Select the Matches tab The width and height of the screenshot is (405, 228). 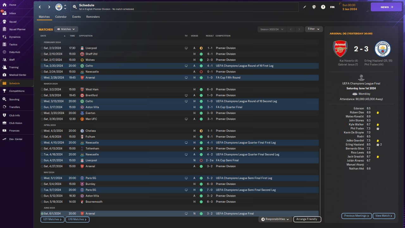pyautogui.click(x=44, y=17)
